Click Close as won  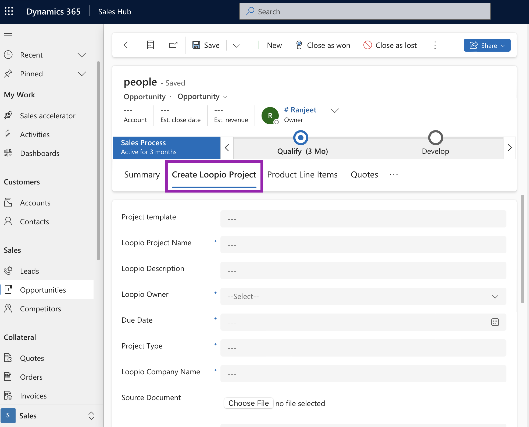pyautogui.click(x=323, y=45)
